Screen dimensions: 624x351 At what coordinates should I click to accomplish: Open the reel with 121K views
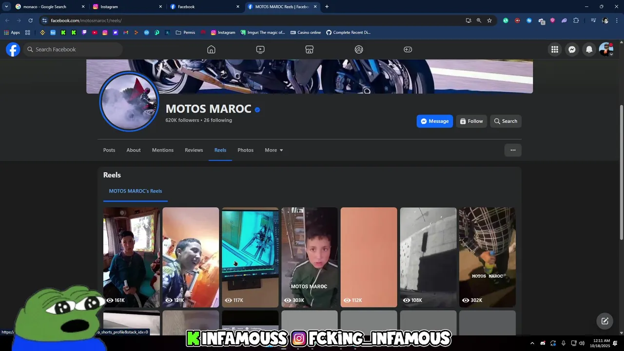coord(191,257)
